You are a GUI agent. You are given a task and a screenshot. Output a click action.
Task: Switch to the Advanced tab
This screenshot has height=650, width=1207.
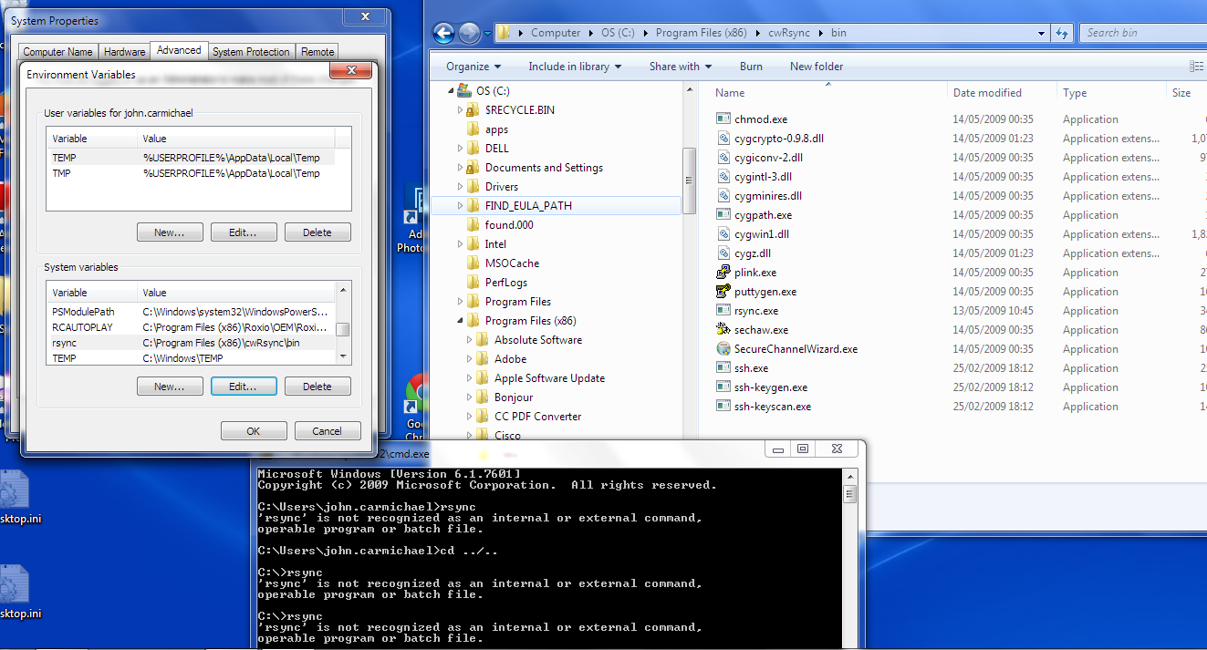pos(179,50)
